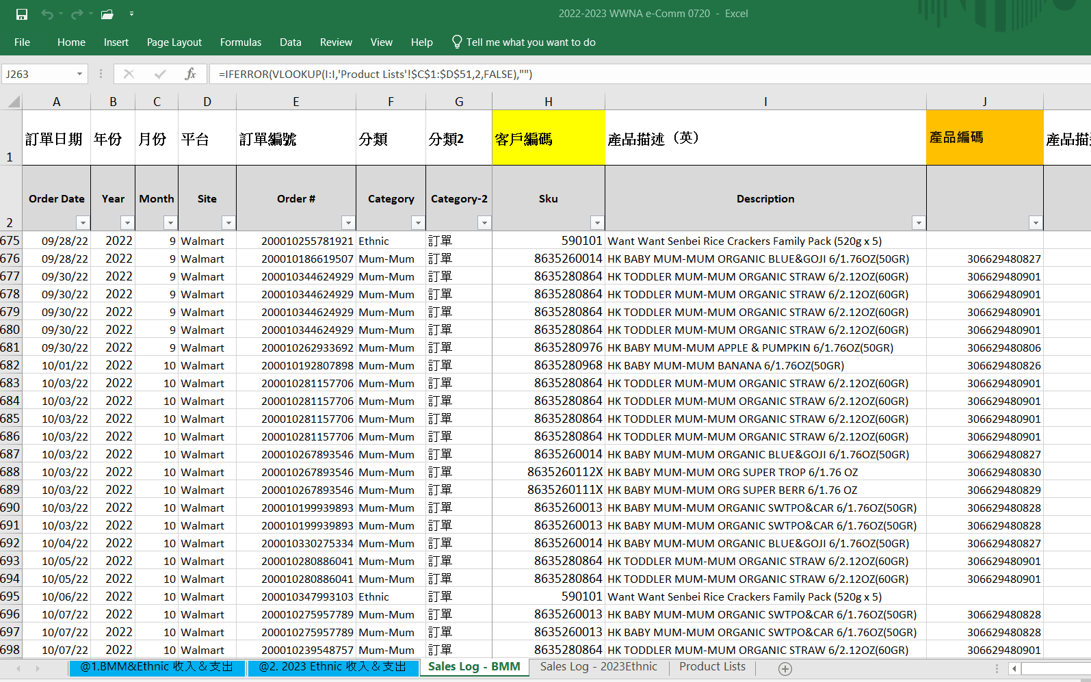Screen dimensions: 1091x682
Task: Open the Formulas ribbon tab
Action: [241, 42]
